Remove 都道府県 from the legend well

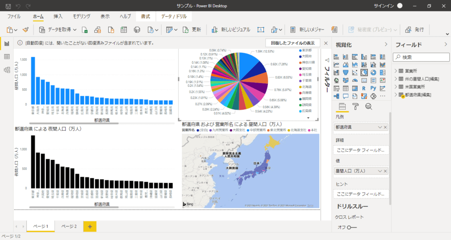coord(385,127)
